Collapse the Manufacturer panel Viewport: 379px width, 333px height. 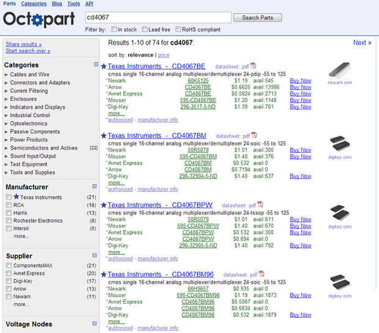coord(95,186)
